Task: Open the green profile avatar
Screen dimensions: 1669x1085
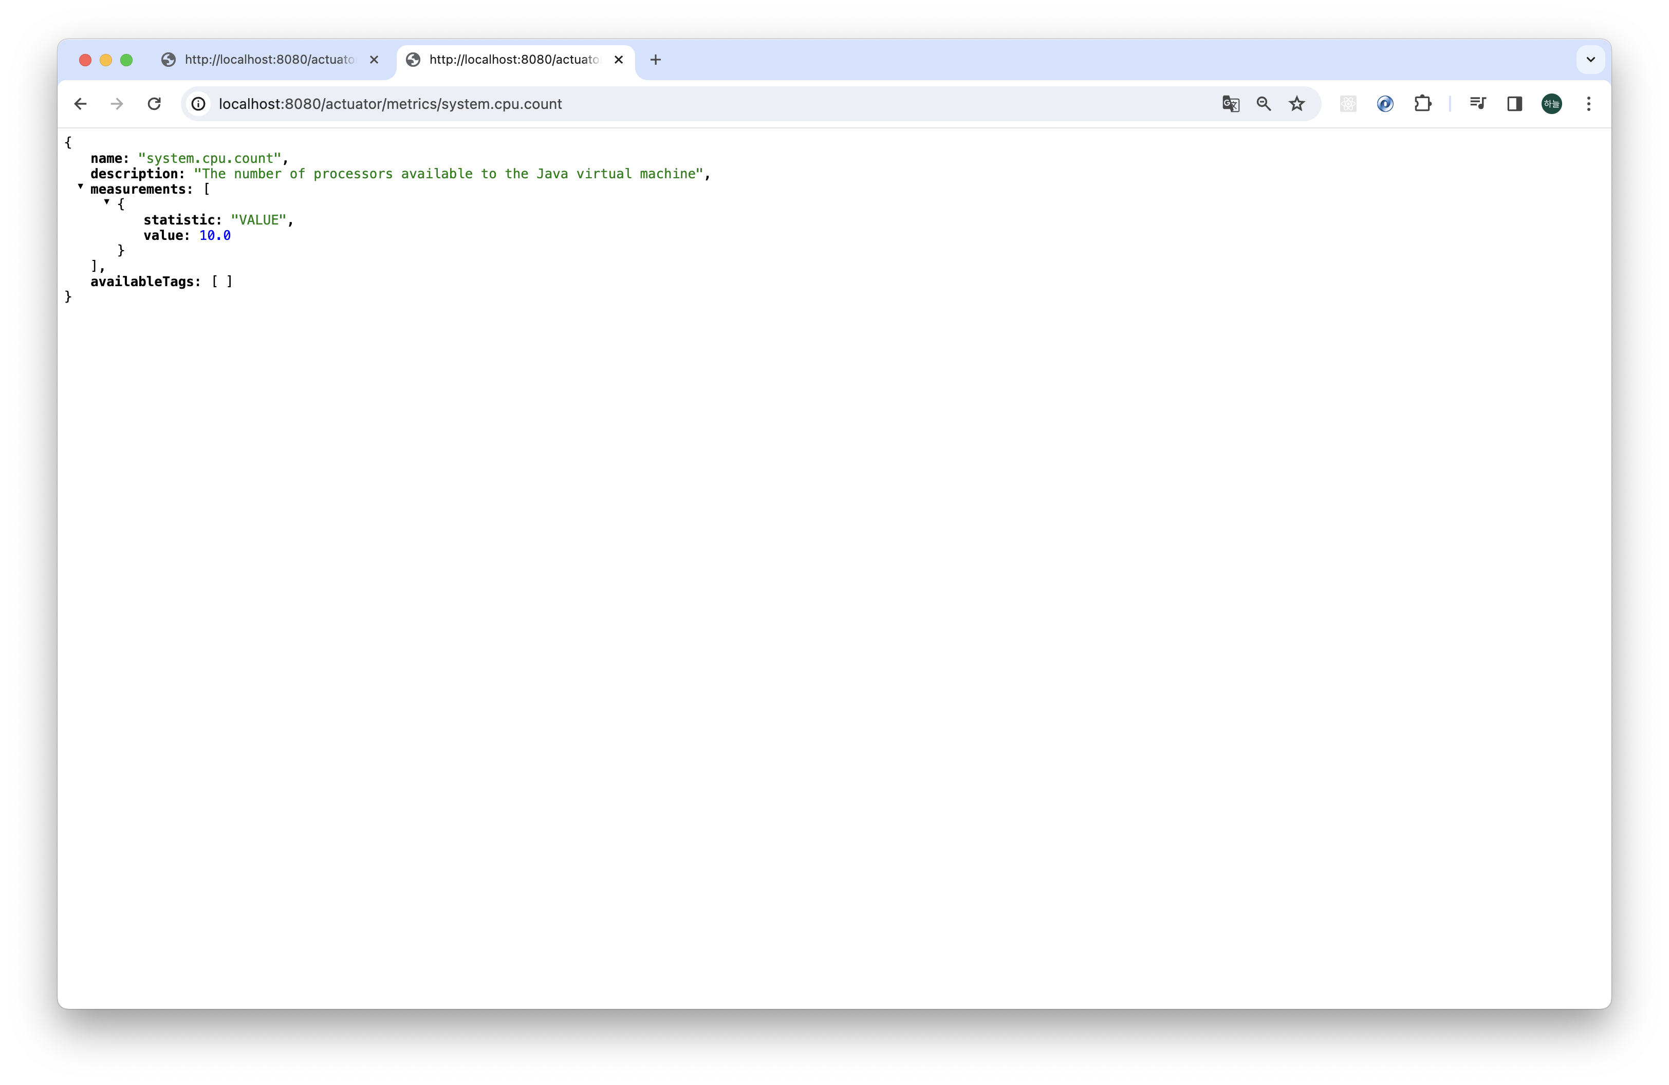Action: point(1551,104)
